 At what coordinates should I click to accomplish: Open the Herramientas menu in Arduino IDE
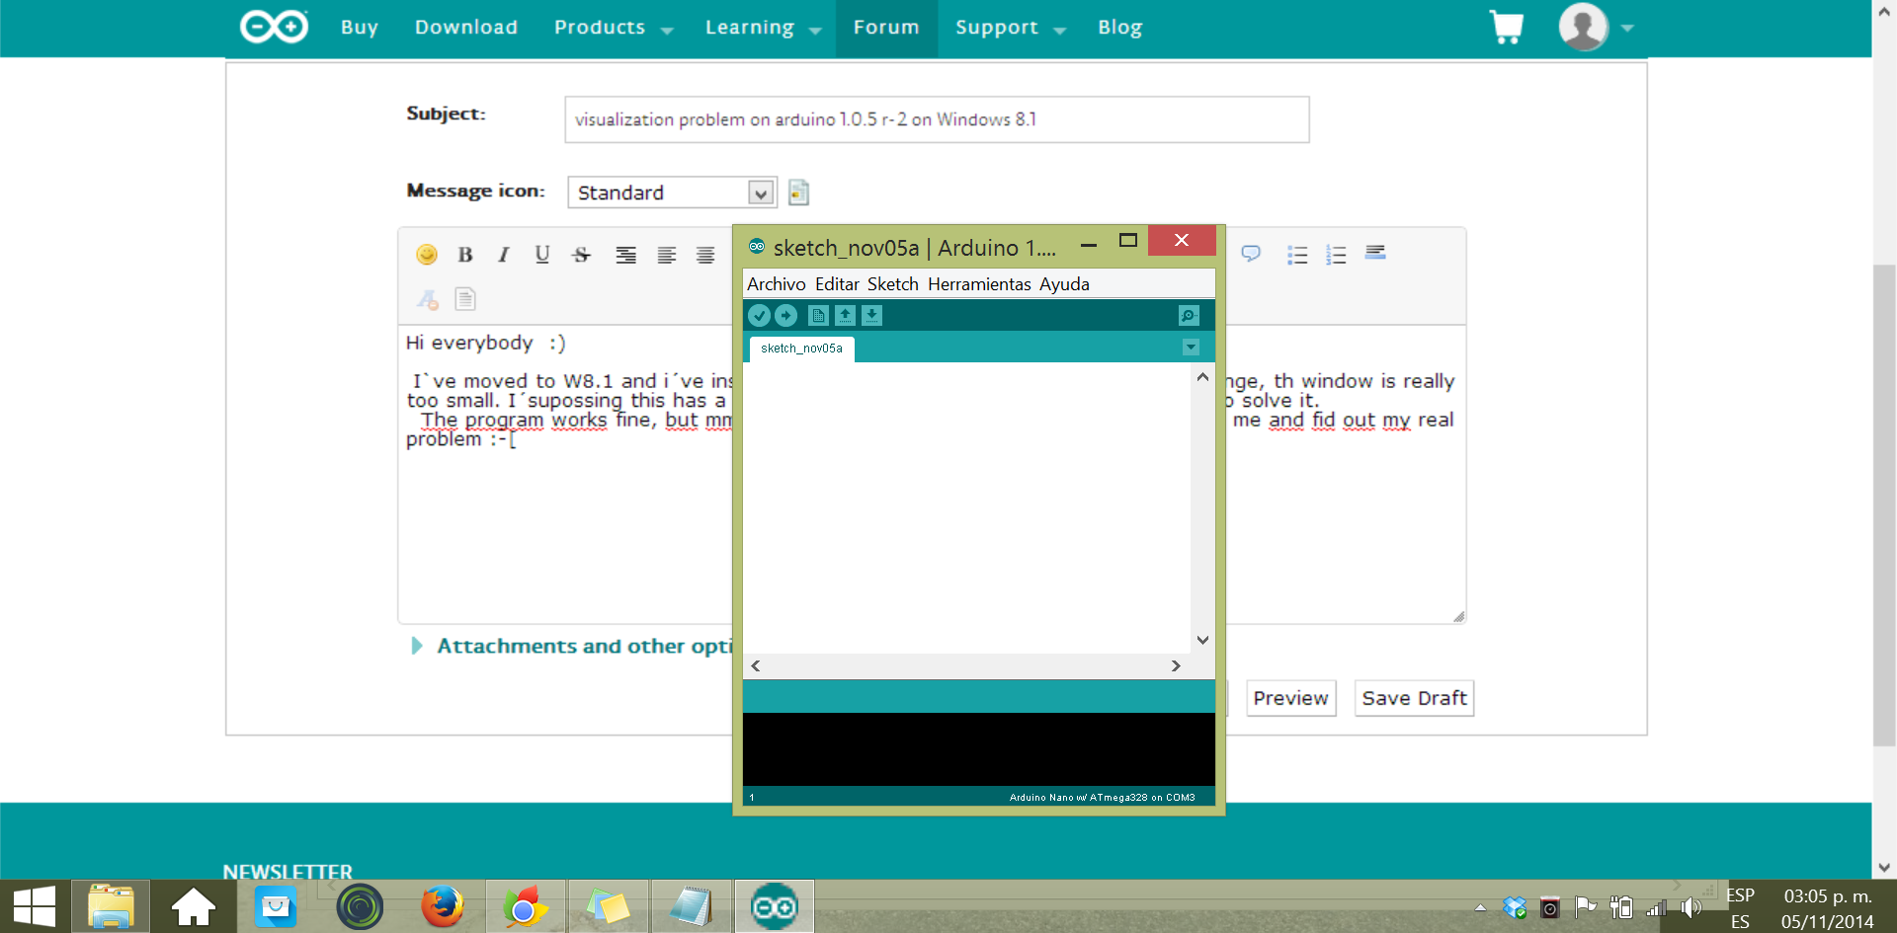tap(979, 284)
